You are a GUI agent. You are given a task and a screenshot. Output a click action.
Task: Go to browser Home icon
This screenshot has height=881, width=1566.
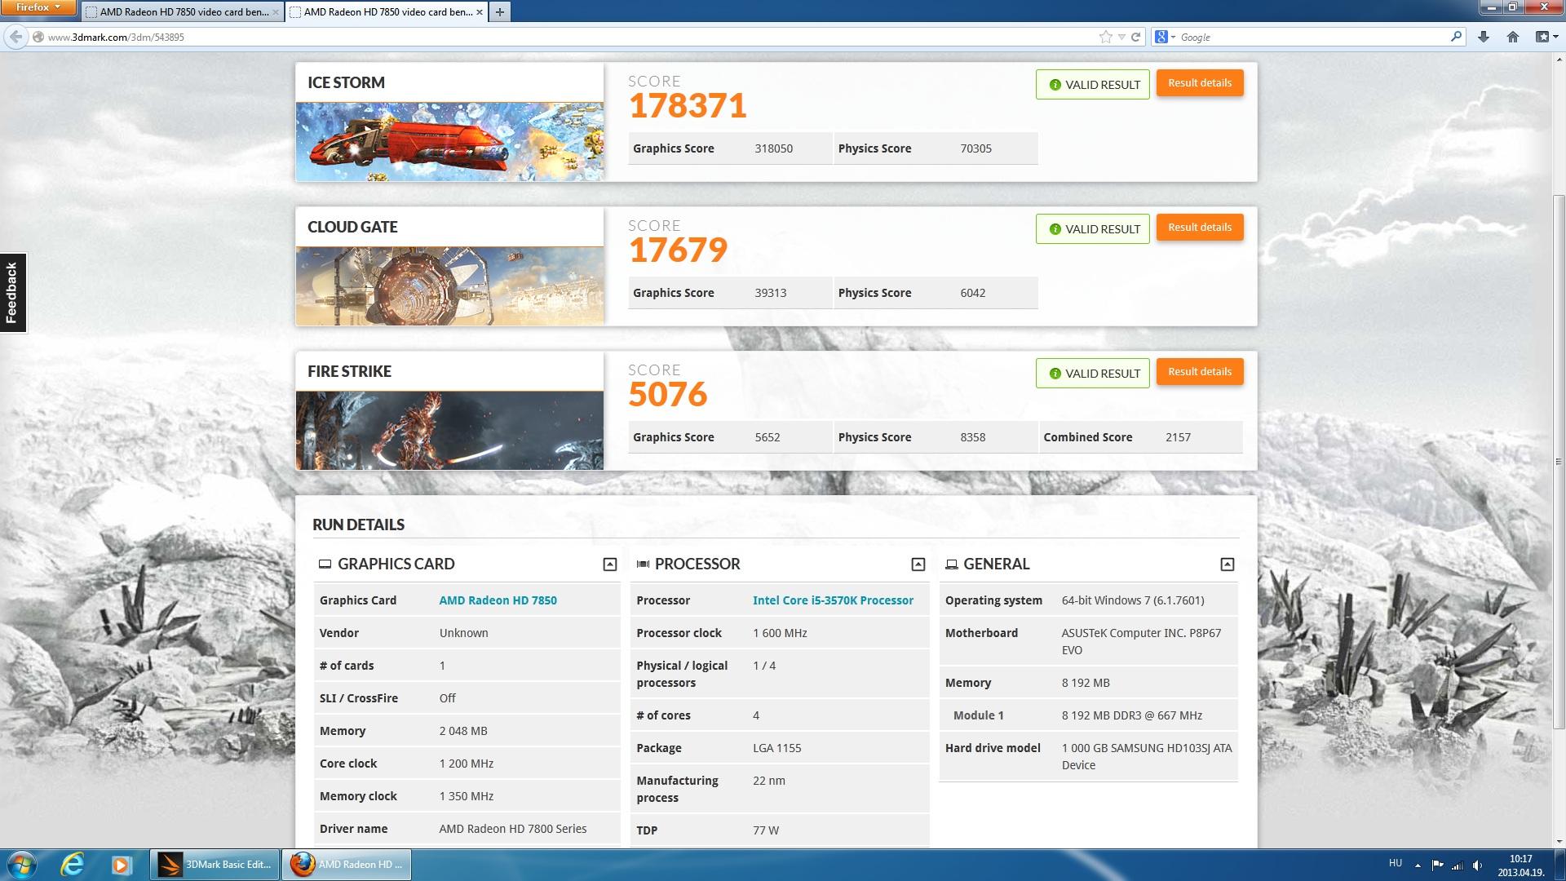point(1513,37)
